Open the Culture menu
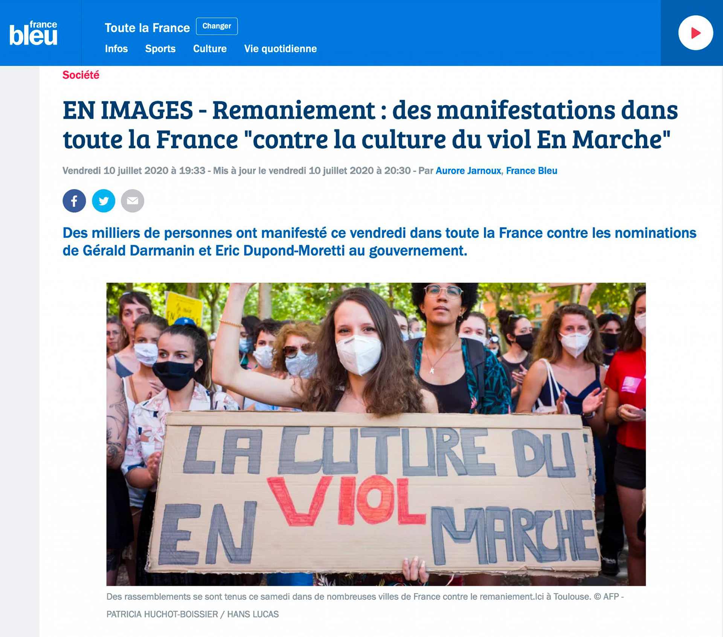Viewport: 723px width, 637px height. click(210, 49)
